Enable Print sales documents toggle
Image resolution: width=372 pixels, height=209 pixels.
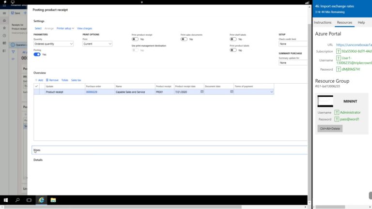tap(184, 39)
